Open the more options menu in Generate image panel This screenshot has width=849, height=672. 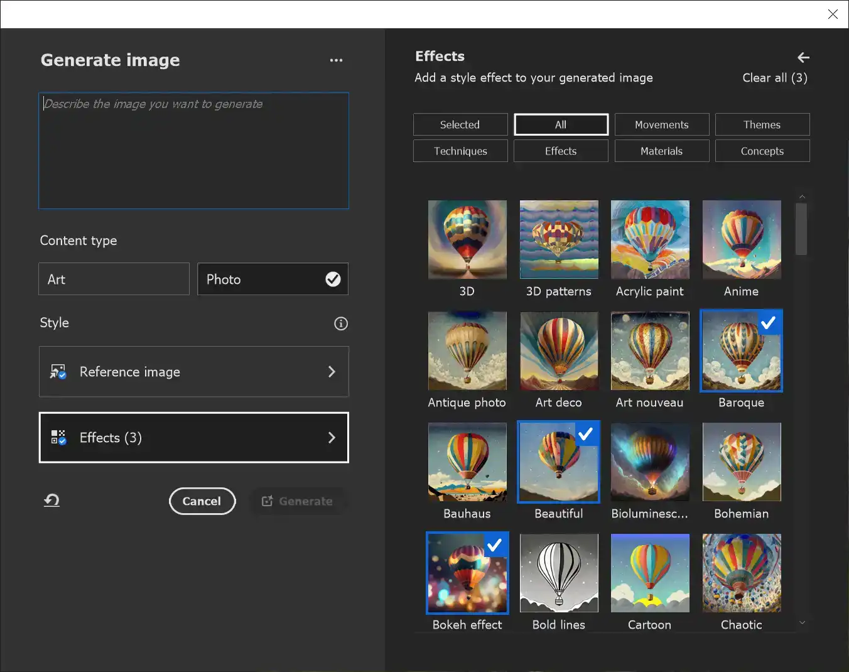(x=337, y=60)
